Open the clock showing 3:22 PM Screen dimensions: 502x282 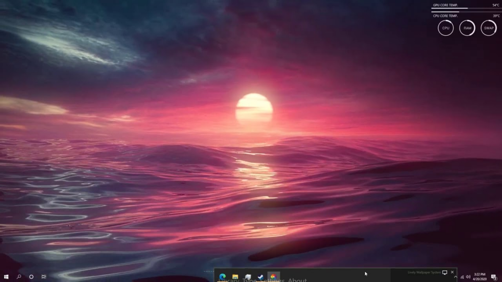pyautogui.click(x=479, y=277)
